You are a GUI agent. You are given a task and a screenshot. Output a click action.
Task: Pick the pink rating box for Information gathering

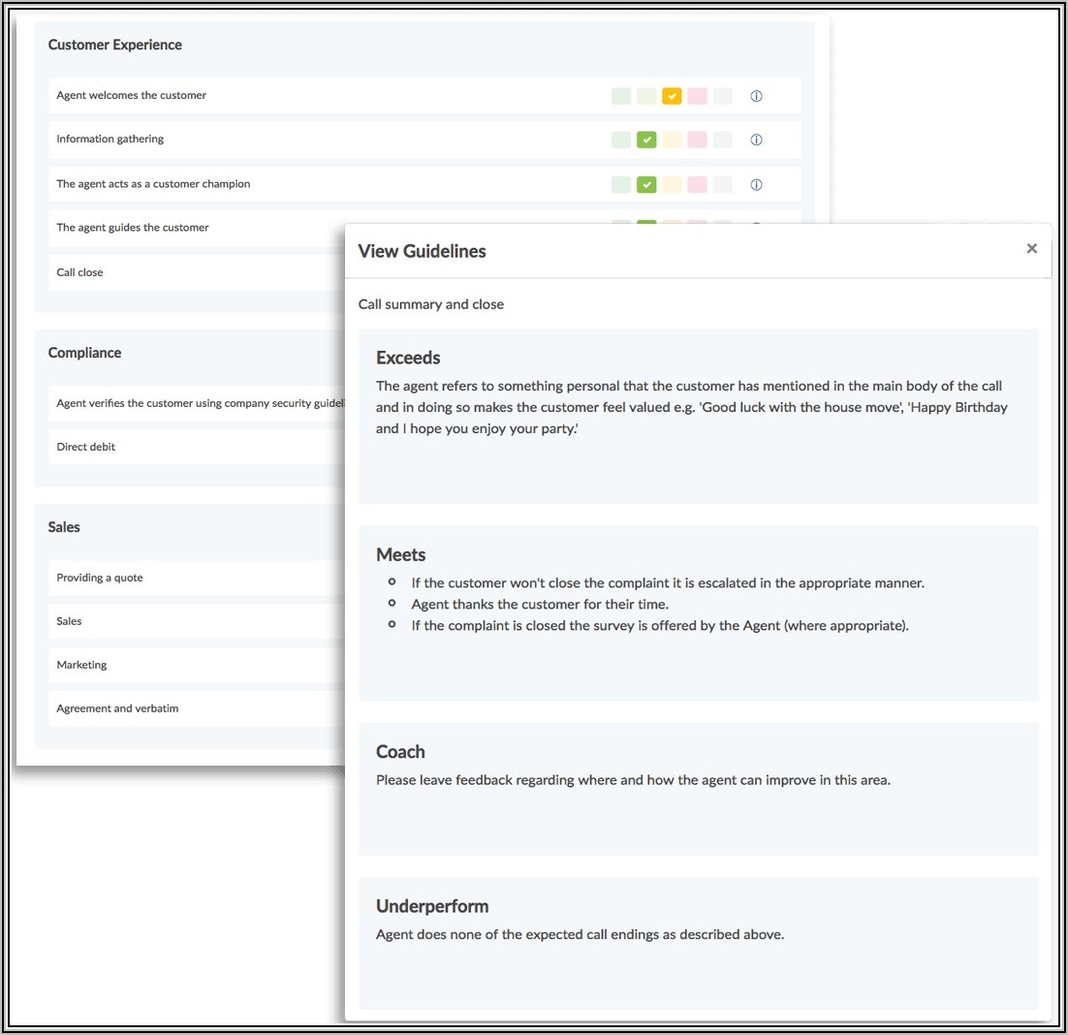(x=697, y=140)
